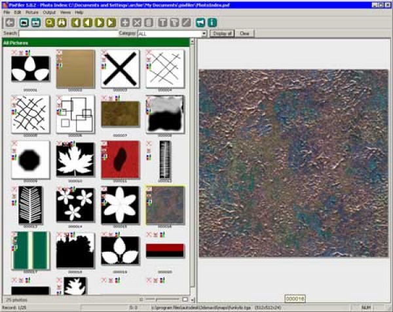This screenshot has height=312, width=393.
Task: Click into the Search text field
Action: [68, 33]
